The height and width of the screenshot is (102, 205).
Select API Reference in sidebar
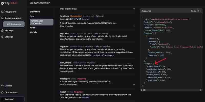click(x=14, y=24)
